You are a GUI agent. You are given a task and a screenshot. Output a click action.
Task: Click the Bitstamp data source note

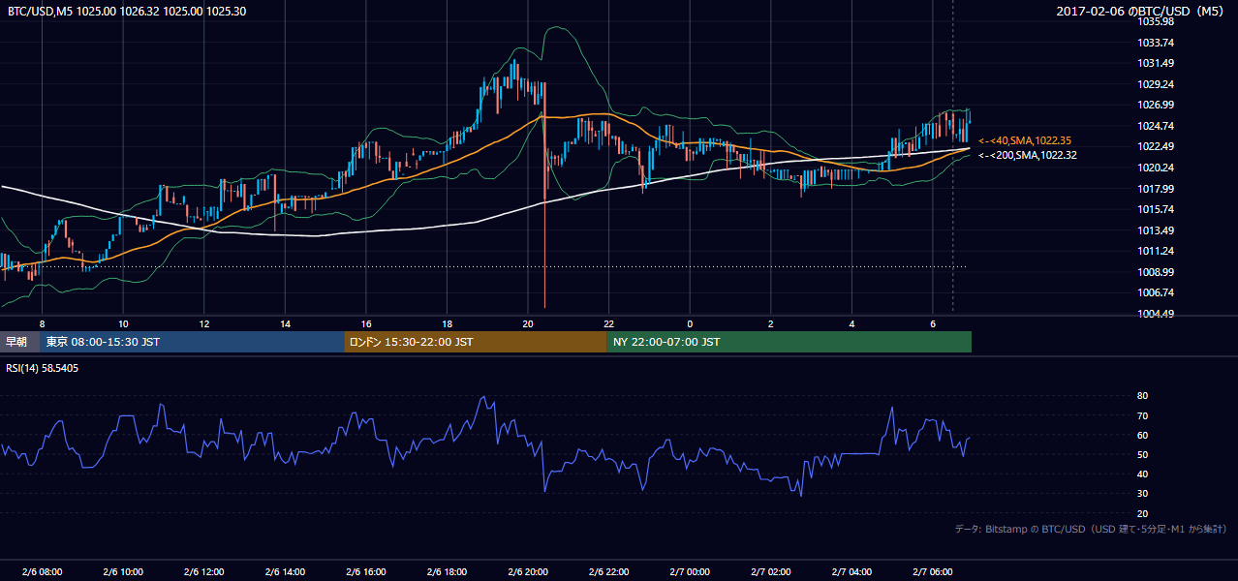tap(1091, 529)
